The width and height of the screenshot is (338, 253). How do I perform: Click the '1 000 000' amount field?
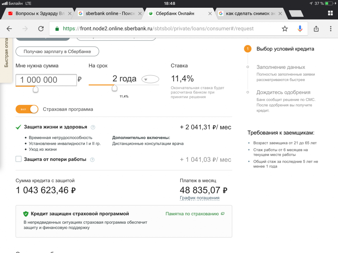(46, 80)
